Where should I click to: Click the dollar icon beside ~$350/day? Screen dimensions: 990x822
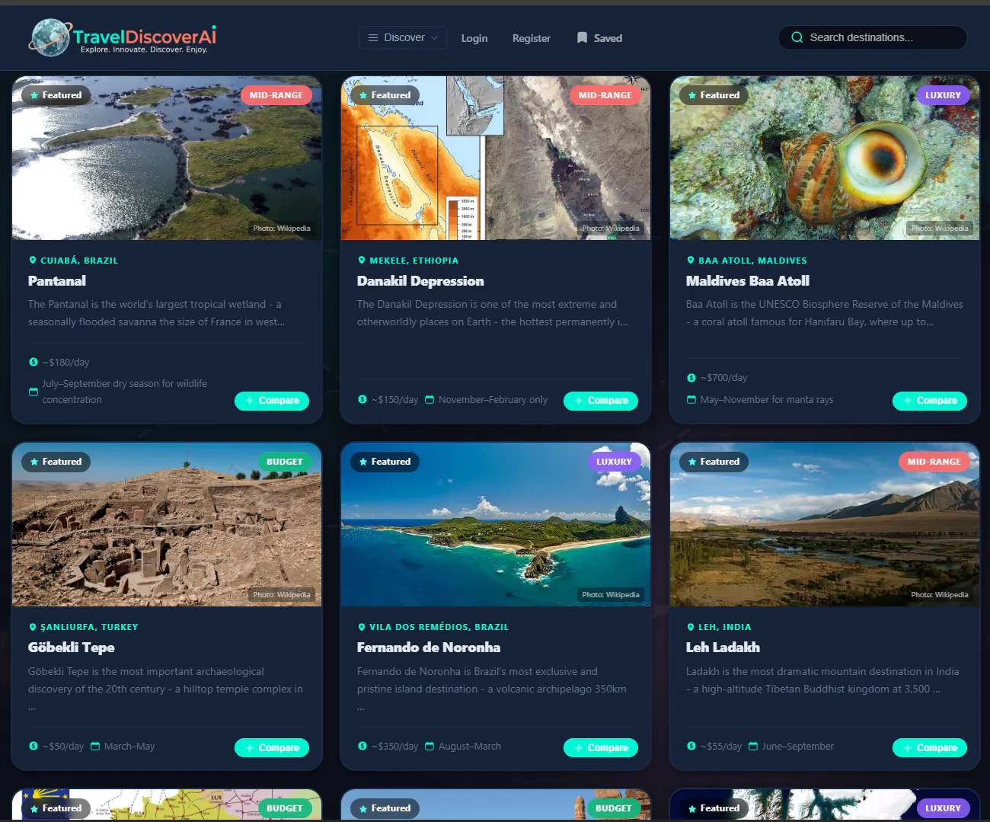(x=362, y=746)
